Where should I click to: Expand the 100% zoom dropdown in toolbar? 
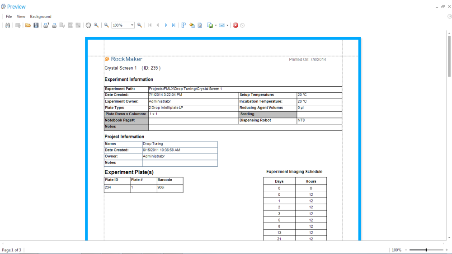click(132, 25)
